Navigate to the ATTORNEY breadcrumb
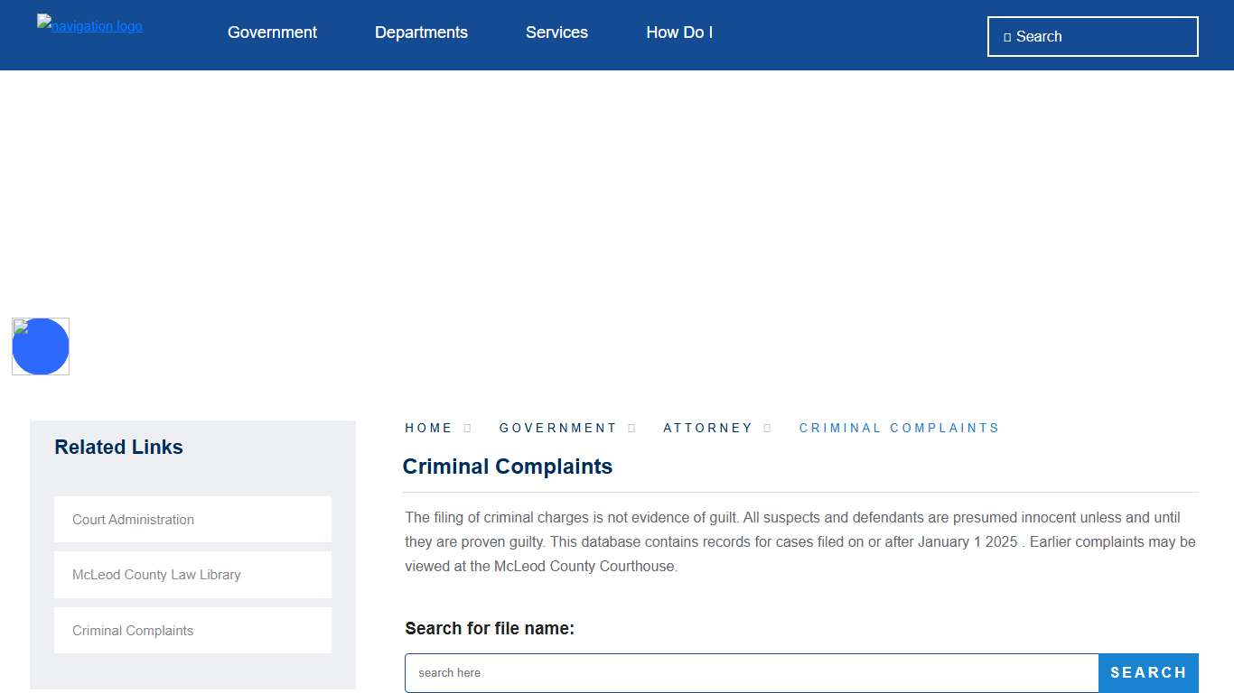This screenshot has height=693, width=1234. click(x=707, y=428)
